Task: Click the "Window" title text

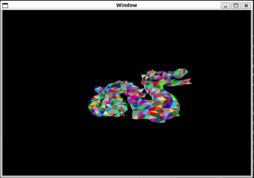Action: pyautogui.click(x=127, y=5)
